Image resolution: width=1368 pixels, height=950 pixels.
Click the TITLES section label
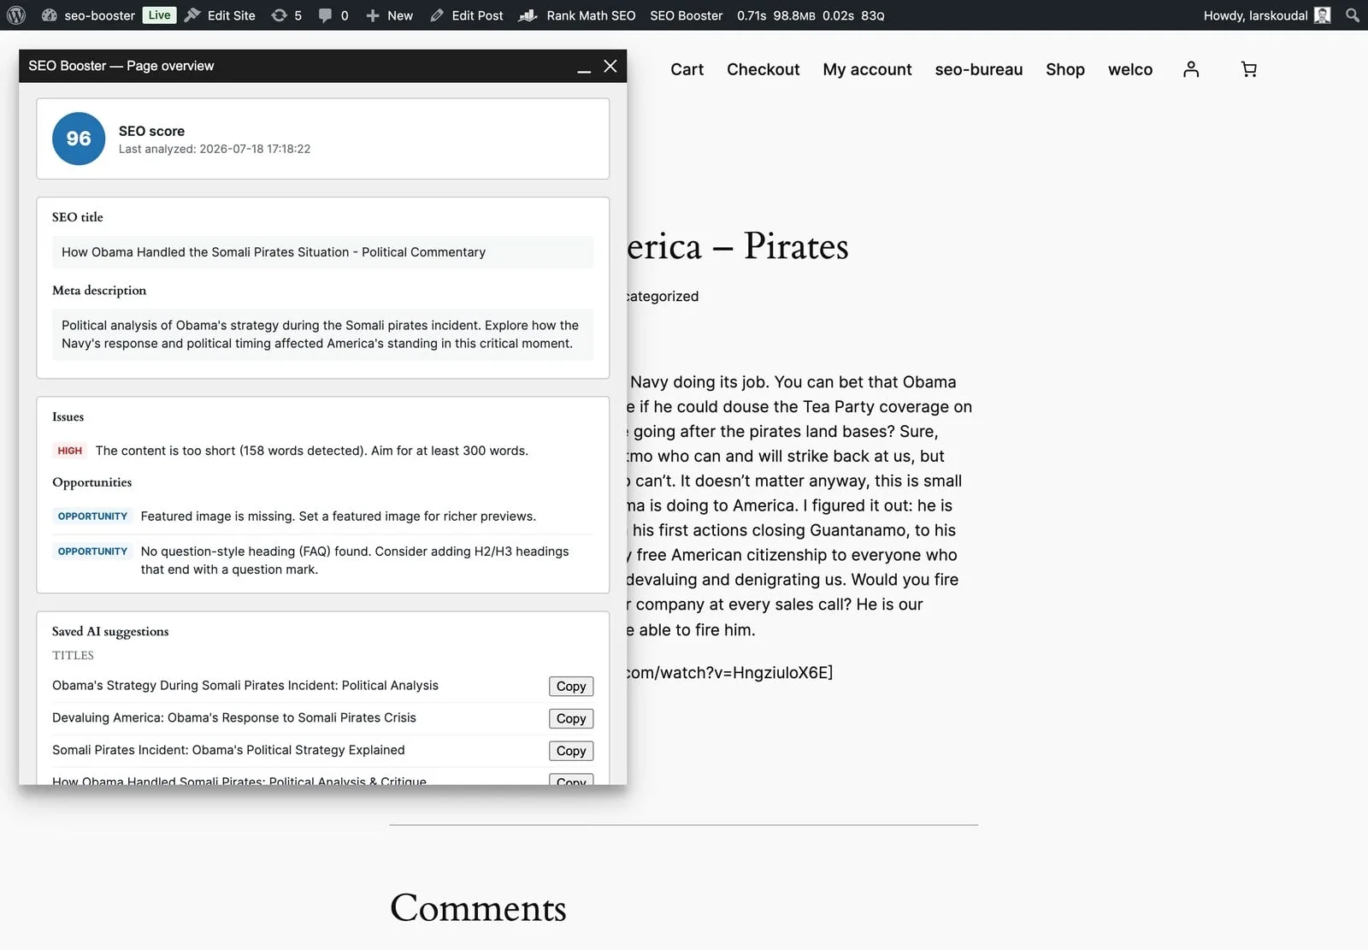73,655
